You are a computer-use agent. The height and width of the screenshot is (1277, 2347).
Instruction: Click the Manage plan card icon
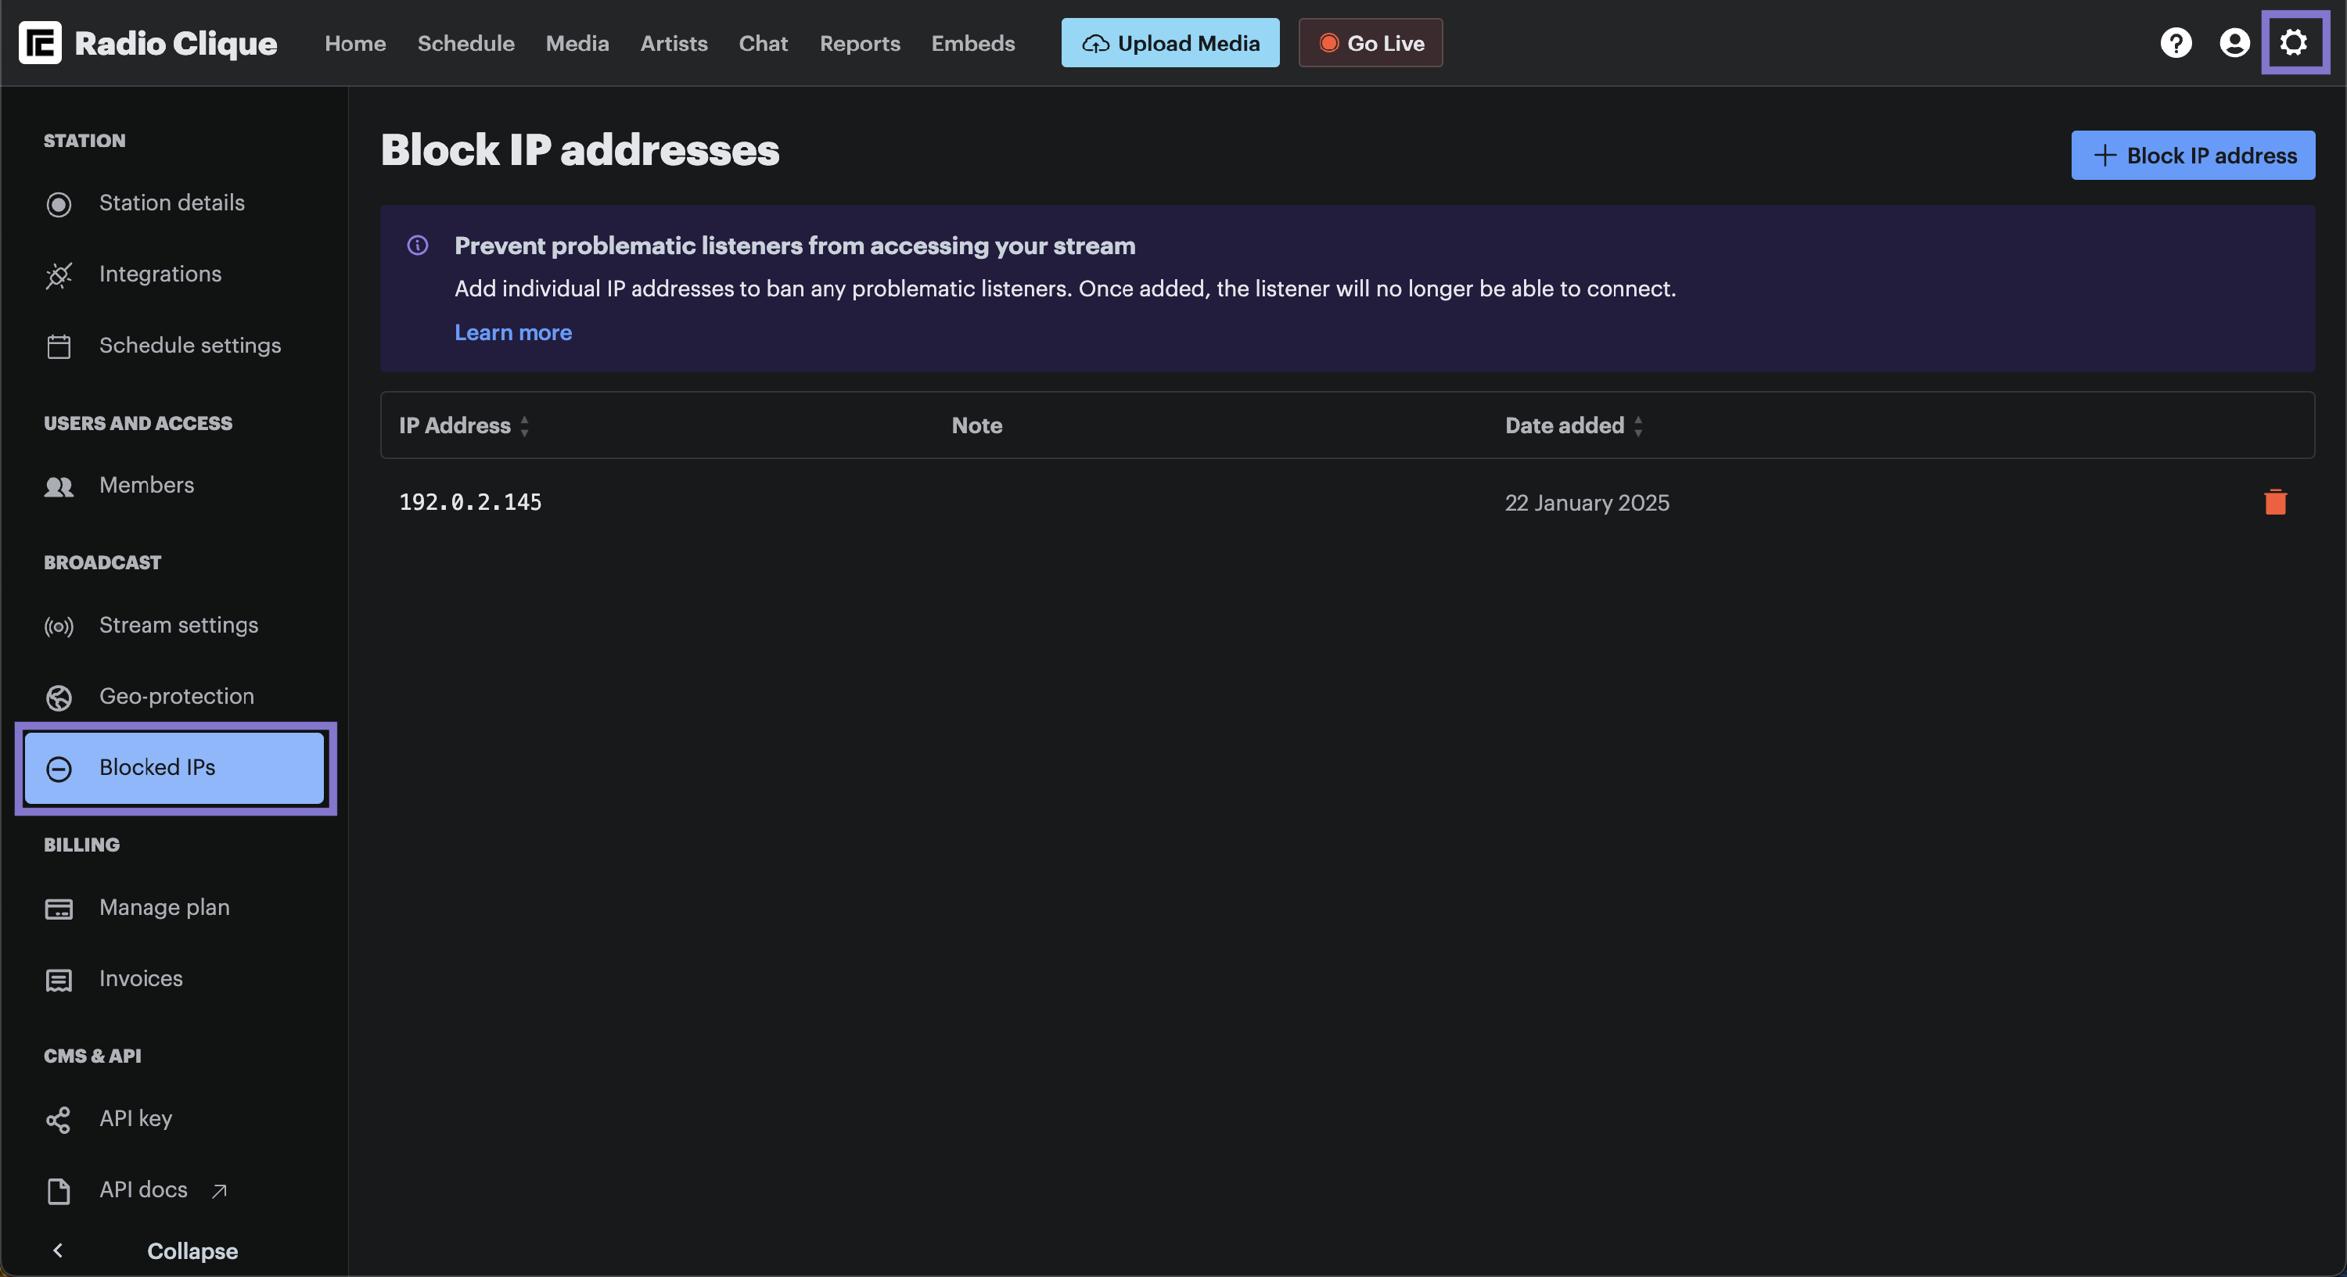[59, 909]
